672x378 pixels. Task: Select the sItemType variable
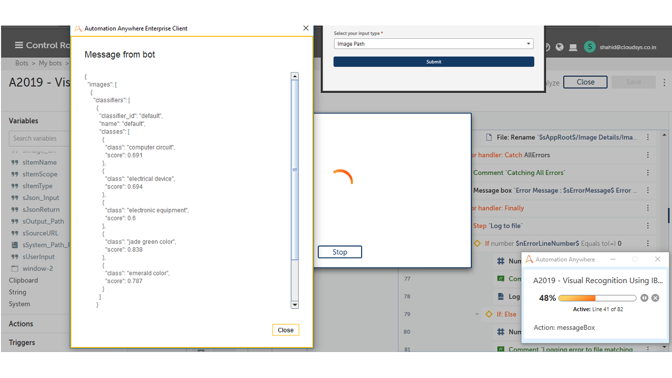37,186
